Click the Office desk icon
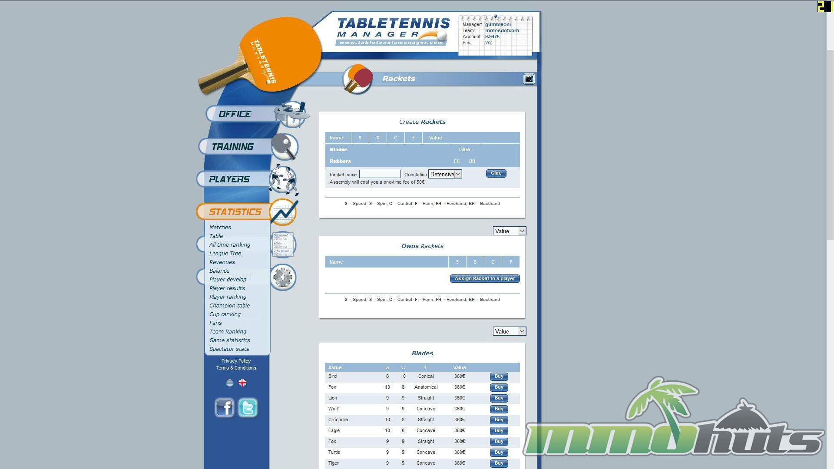834x469 pixels. tap(291, 114)
